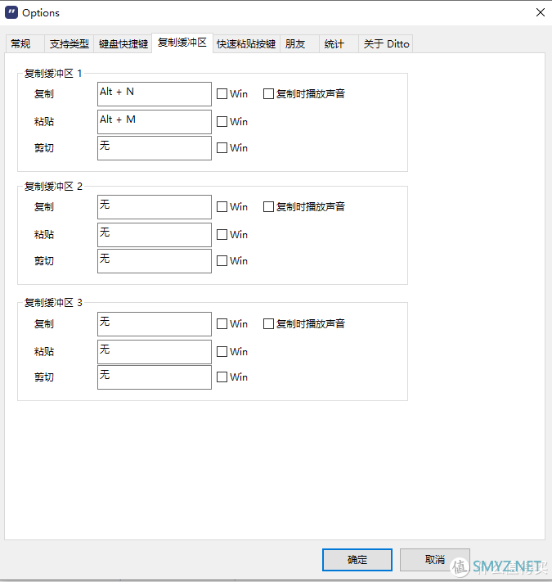Viewport: 552px width, 582px height.
Task: Focus buffer 2 复制 hotkey field
Action: (155, 207)
